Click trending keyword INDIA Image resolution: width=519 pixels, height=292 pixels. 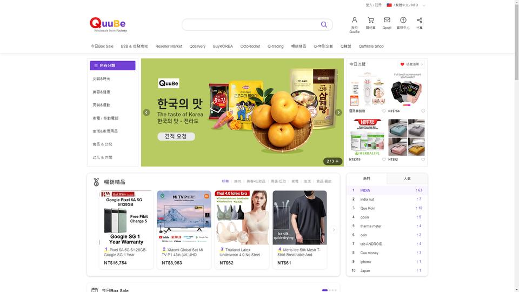pyautogui.click(x=365, y=190)
